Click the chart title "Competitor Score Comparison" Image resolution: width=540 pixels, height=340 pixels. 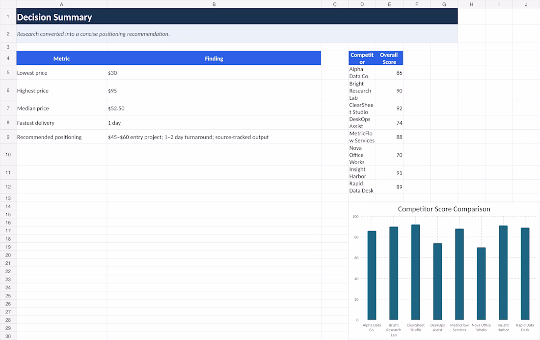click(444, 209)
